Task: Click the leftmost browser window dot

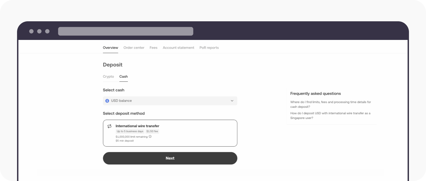Action: [31, 31]
